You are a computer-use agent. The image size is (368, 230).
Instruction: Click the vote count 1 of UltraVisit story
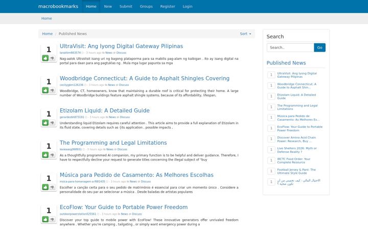pyautogui.click(x=49, y=50)
